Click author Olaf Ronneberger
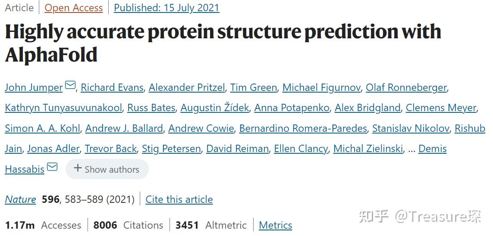This screenshot has height=236, width=493. pos(406,87)
